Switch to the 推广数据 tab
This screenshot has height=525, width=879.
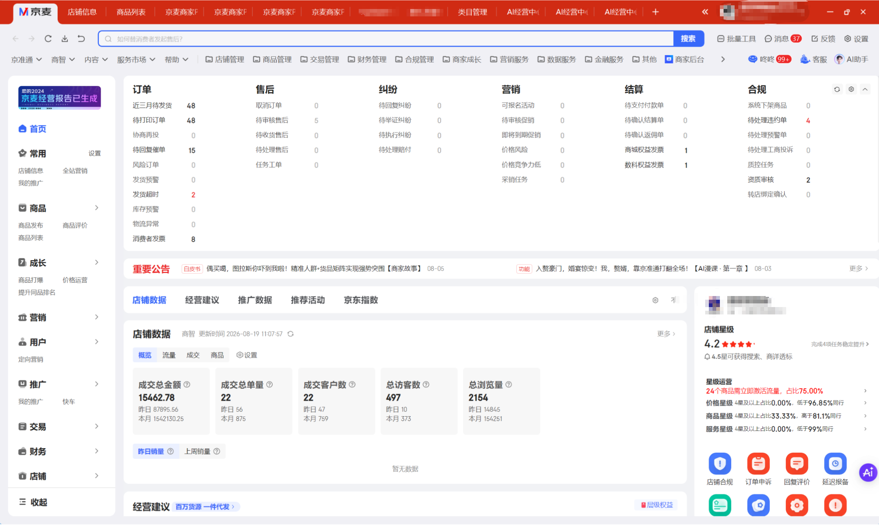pos(255,300)
